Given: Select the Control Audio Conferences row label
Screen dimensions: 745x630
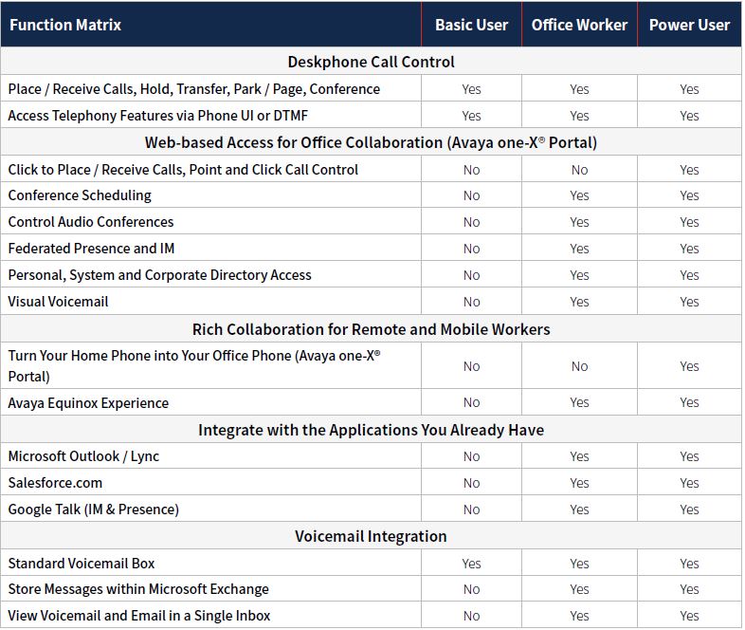Looking at the screenshot, I should coord(91,222).
